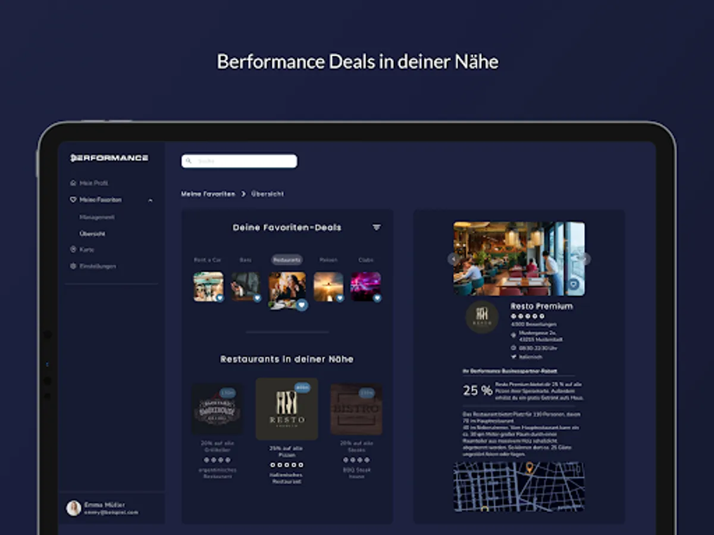The image size is (714, 535).
Task: Click the Resto Premium round logo
Action: pos(482,317)
